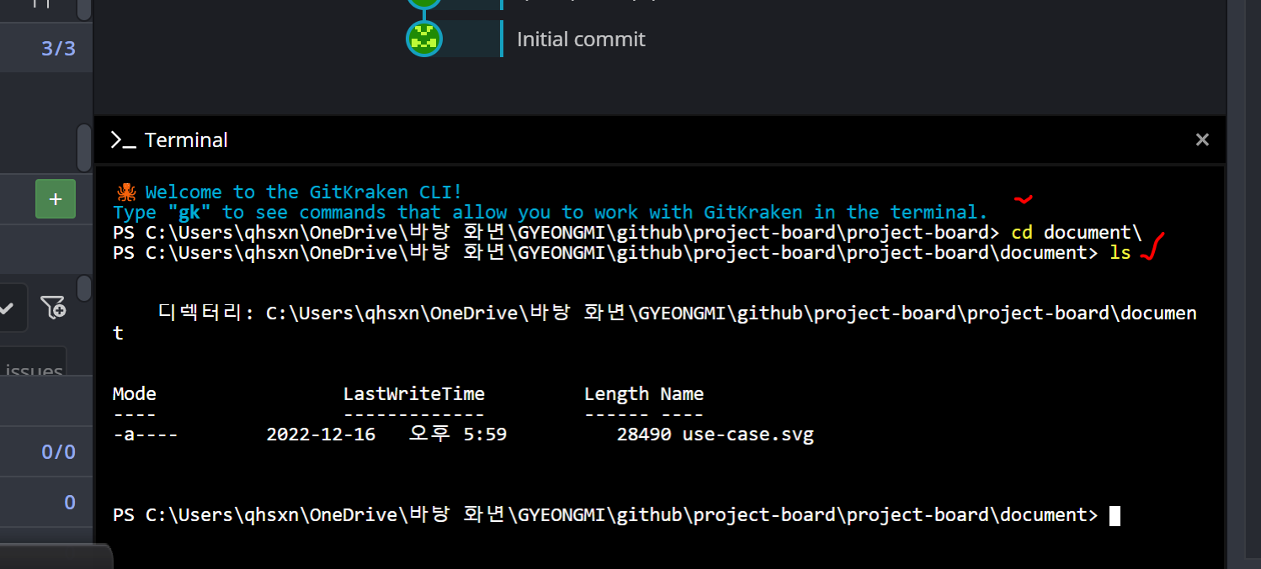
Task: Click the LastWriteTime column header
Action: point(413,393)
